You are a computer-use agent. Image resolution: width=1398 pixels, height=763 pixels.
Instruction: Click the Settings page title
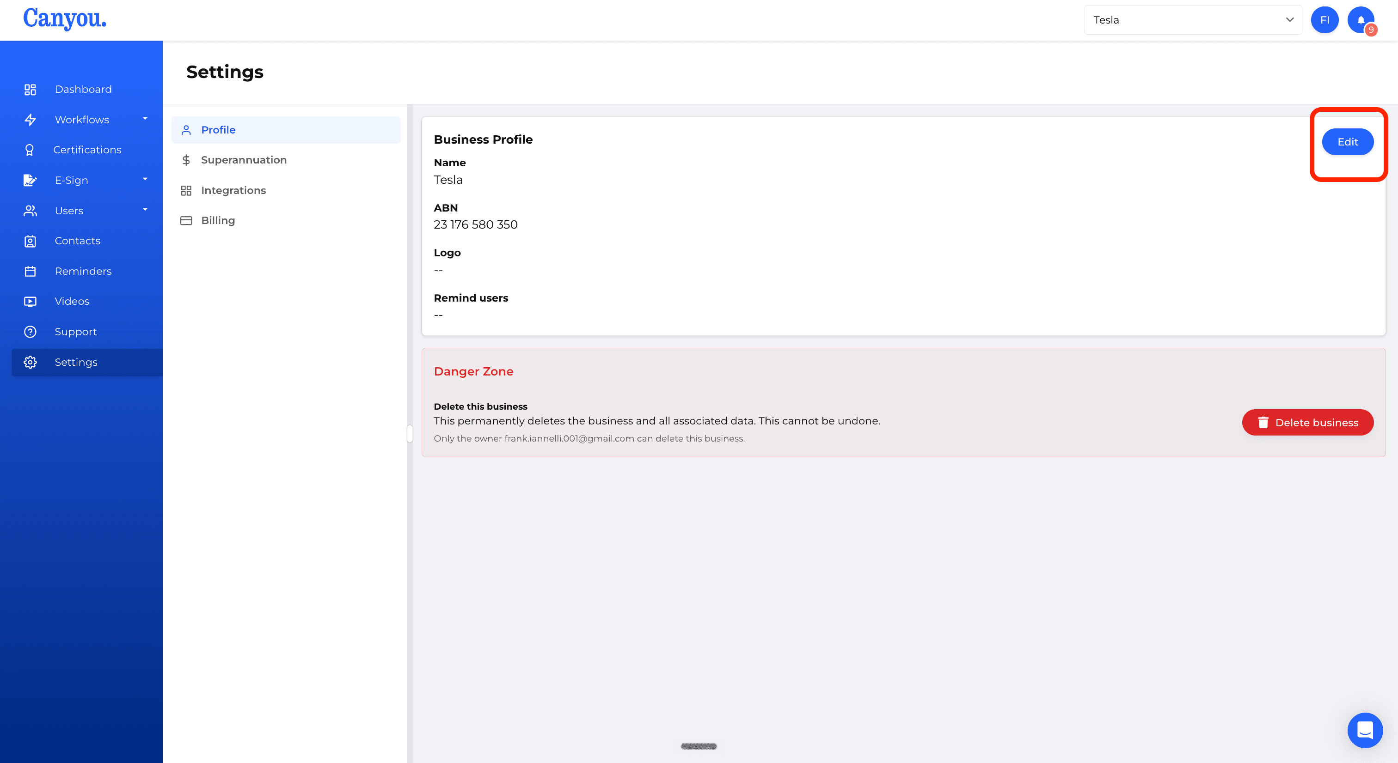(x=225, y=72)
